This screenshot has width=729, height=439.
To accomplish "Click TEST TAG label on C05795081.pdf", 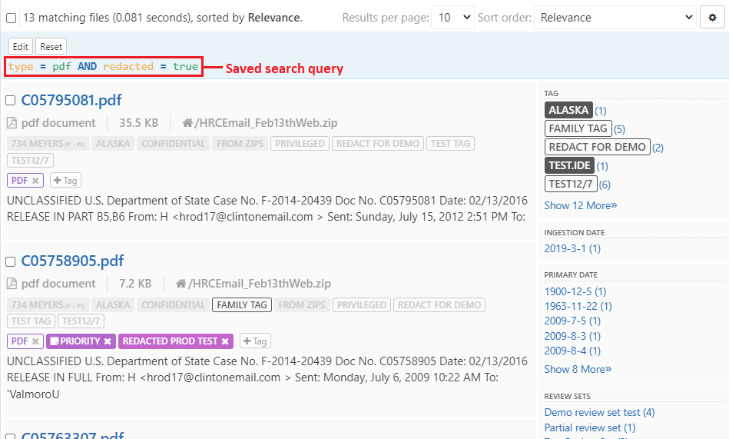I will (x=450, y=143).
